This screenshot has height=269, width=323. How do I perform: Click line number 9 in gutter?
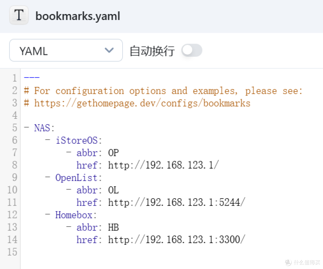point(14,177)
